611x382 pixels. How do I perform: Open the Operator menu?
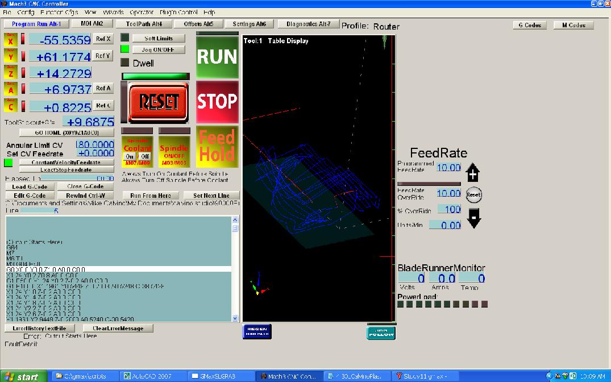tap(142, 13)
